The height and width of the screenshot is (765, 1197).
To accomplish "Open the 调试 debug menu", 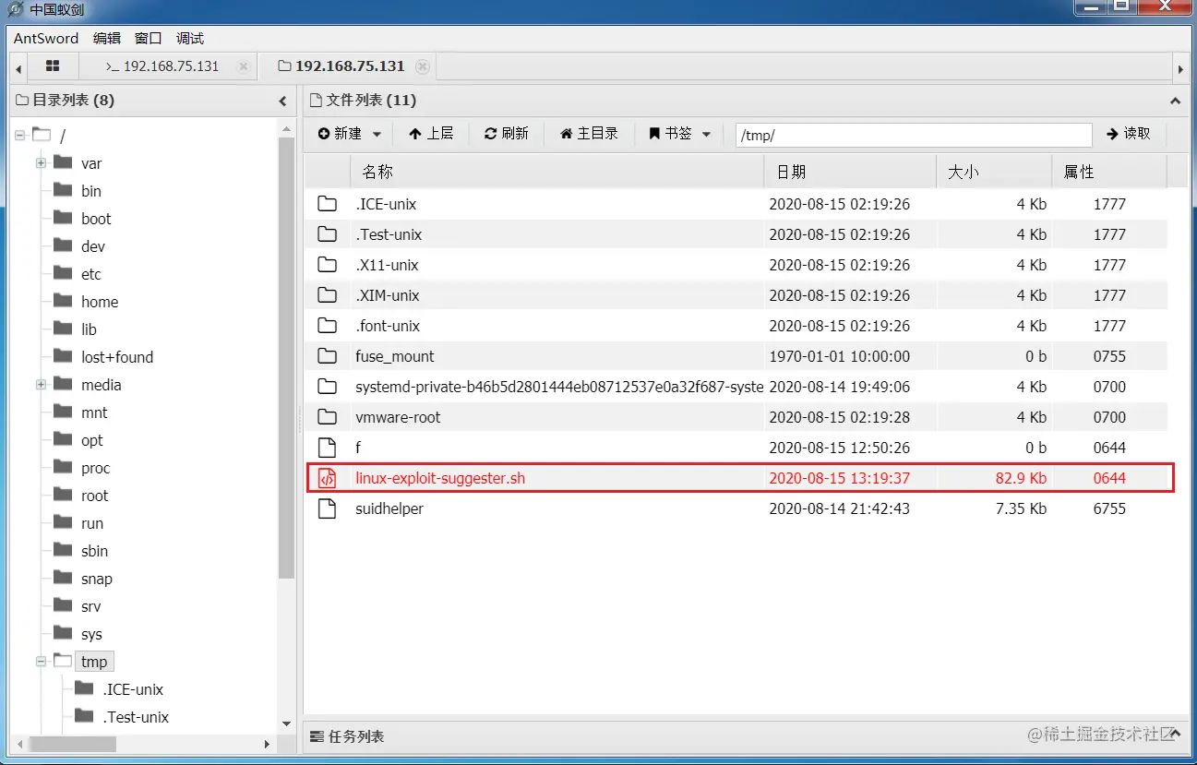I will pos(188,38).
